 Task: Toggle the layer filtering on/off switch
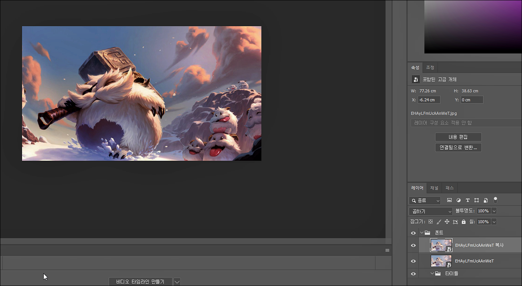495,200
